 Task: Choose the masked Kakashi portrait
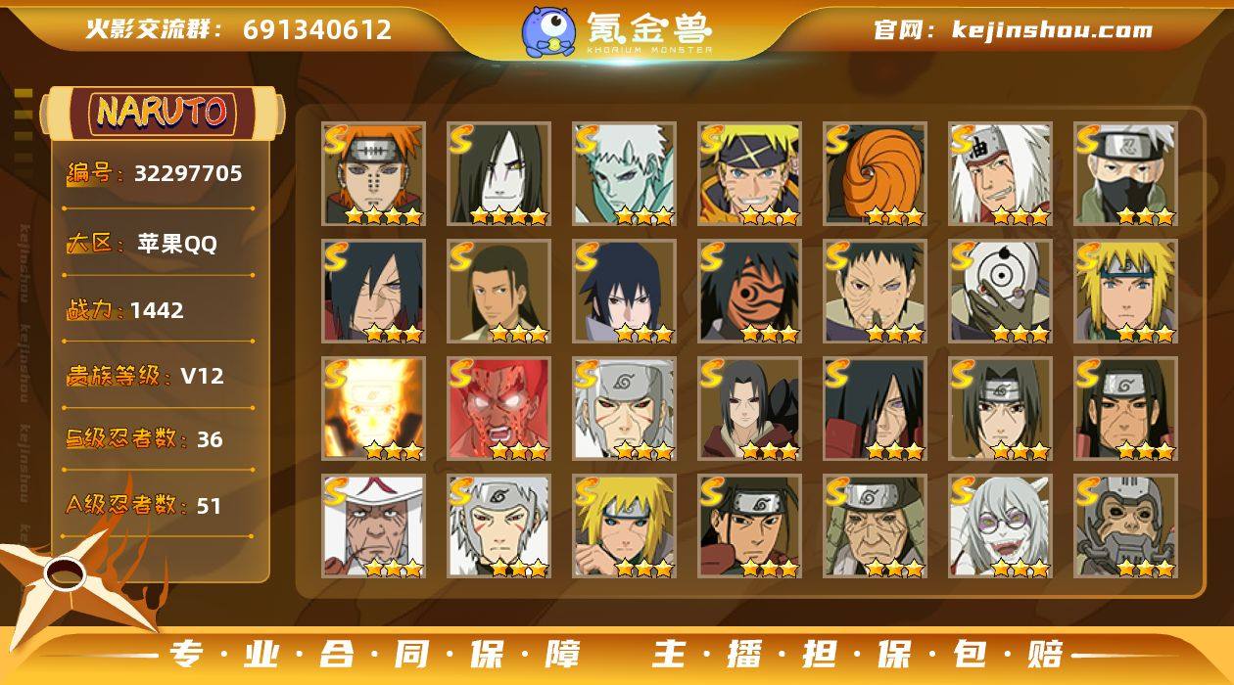[1126, 173]
